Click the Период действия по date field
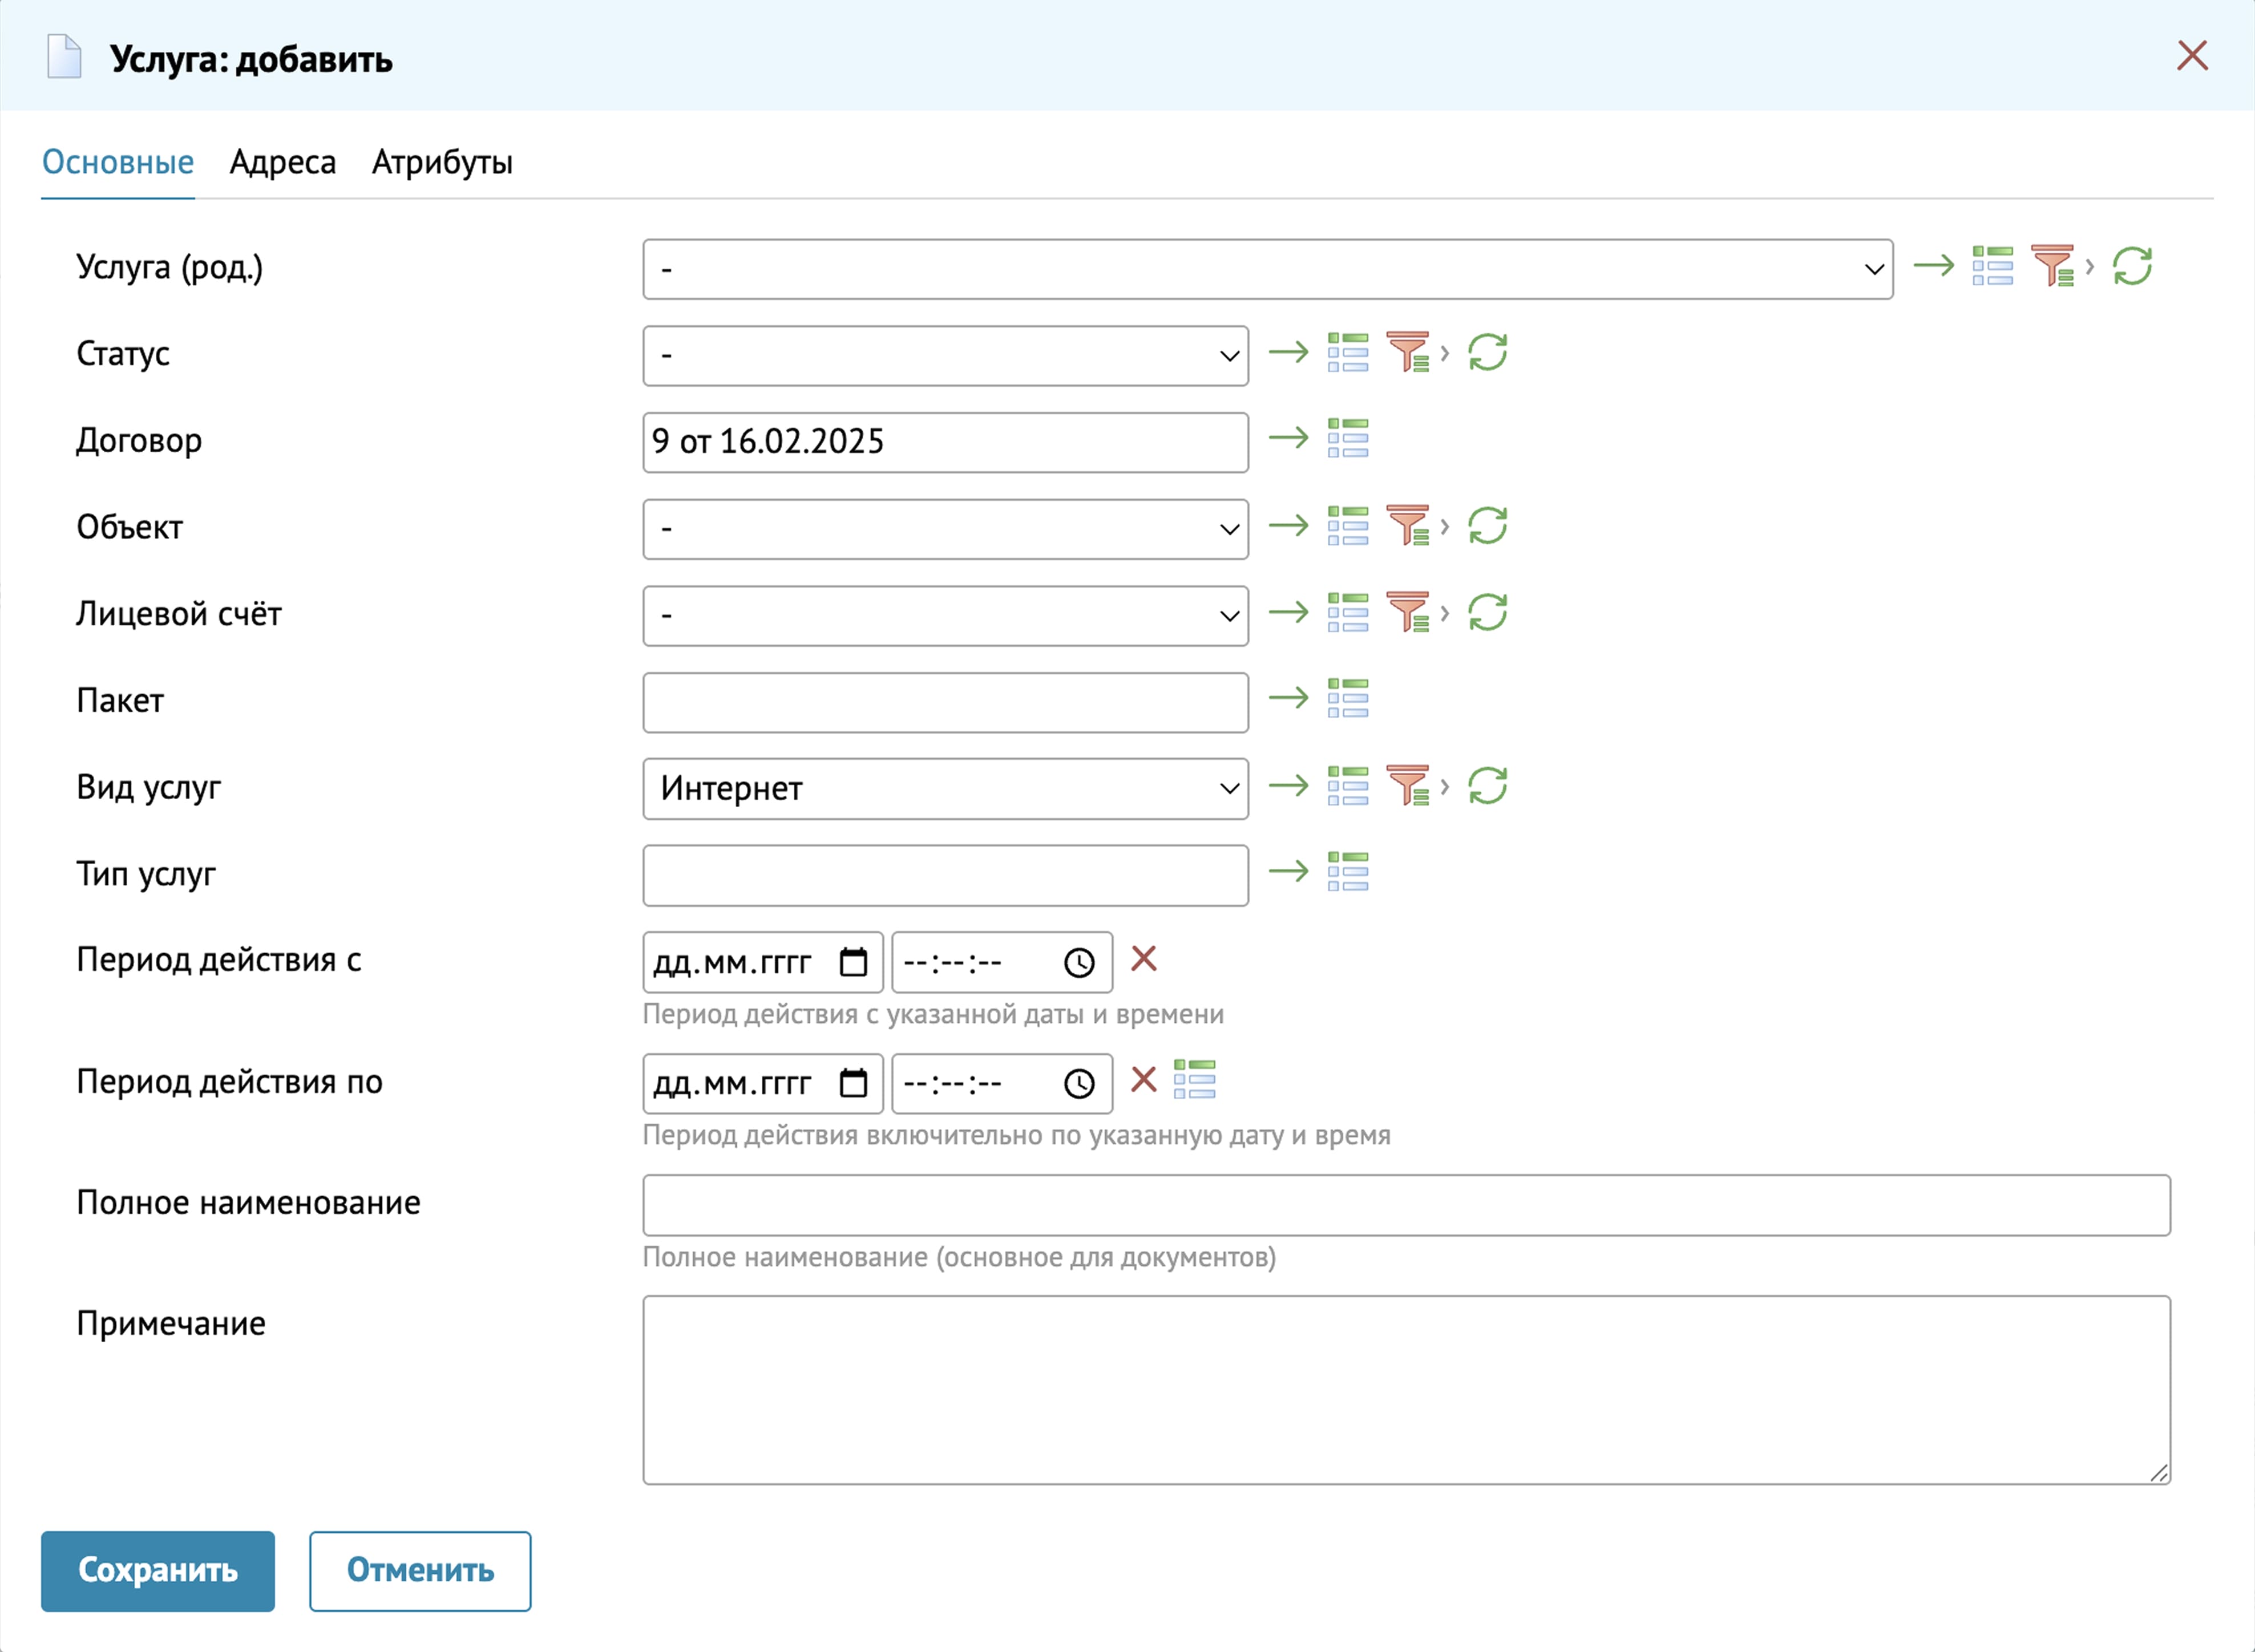The width and height of the screenshot is (2255, 1652). click(763, 1084)
